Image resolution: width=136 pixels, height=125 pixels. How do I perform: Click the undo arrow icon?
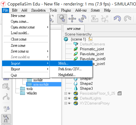tap(117, 19)
